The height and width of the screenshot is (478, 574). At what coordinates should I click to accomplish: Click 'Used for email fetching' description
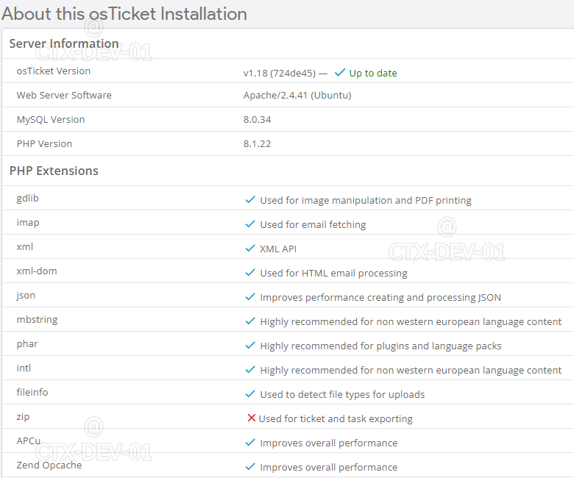pyautogui.click(x=313, y=224)
